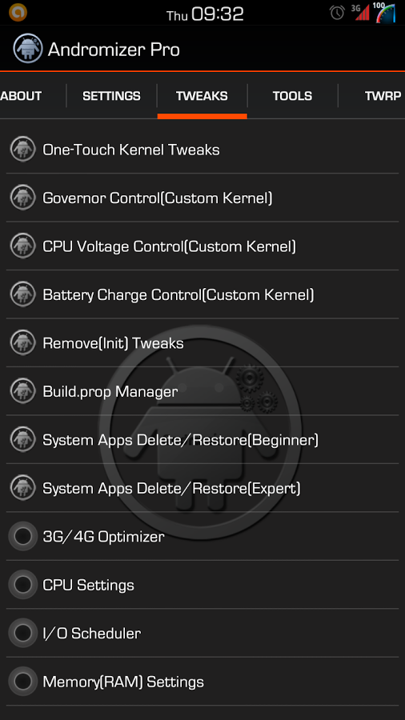Tap the icon next to Build.prop Manager
The image size is (405, 720).
coord(23,391)
